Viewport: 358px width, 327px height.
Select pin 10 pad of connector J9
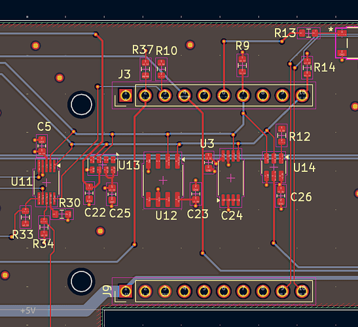(x=302, y=291)
